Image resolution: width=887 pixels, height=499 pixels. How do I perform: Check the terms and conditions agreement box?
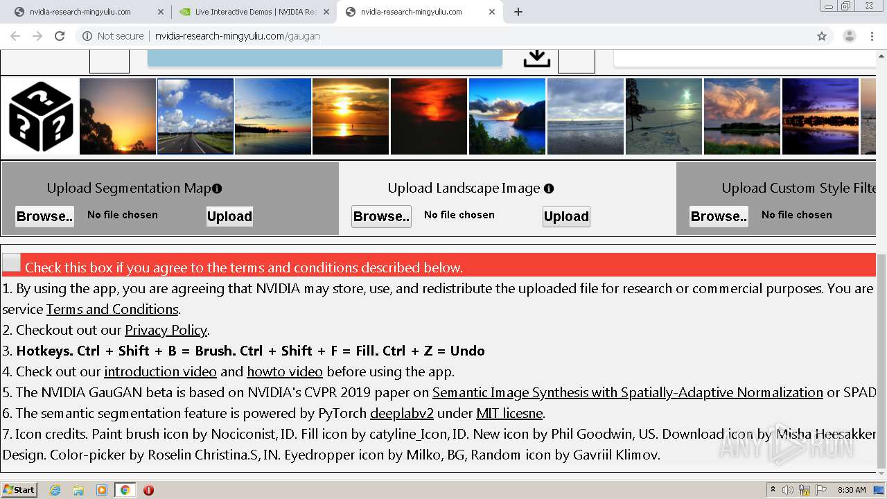11,263
